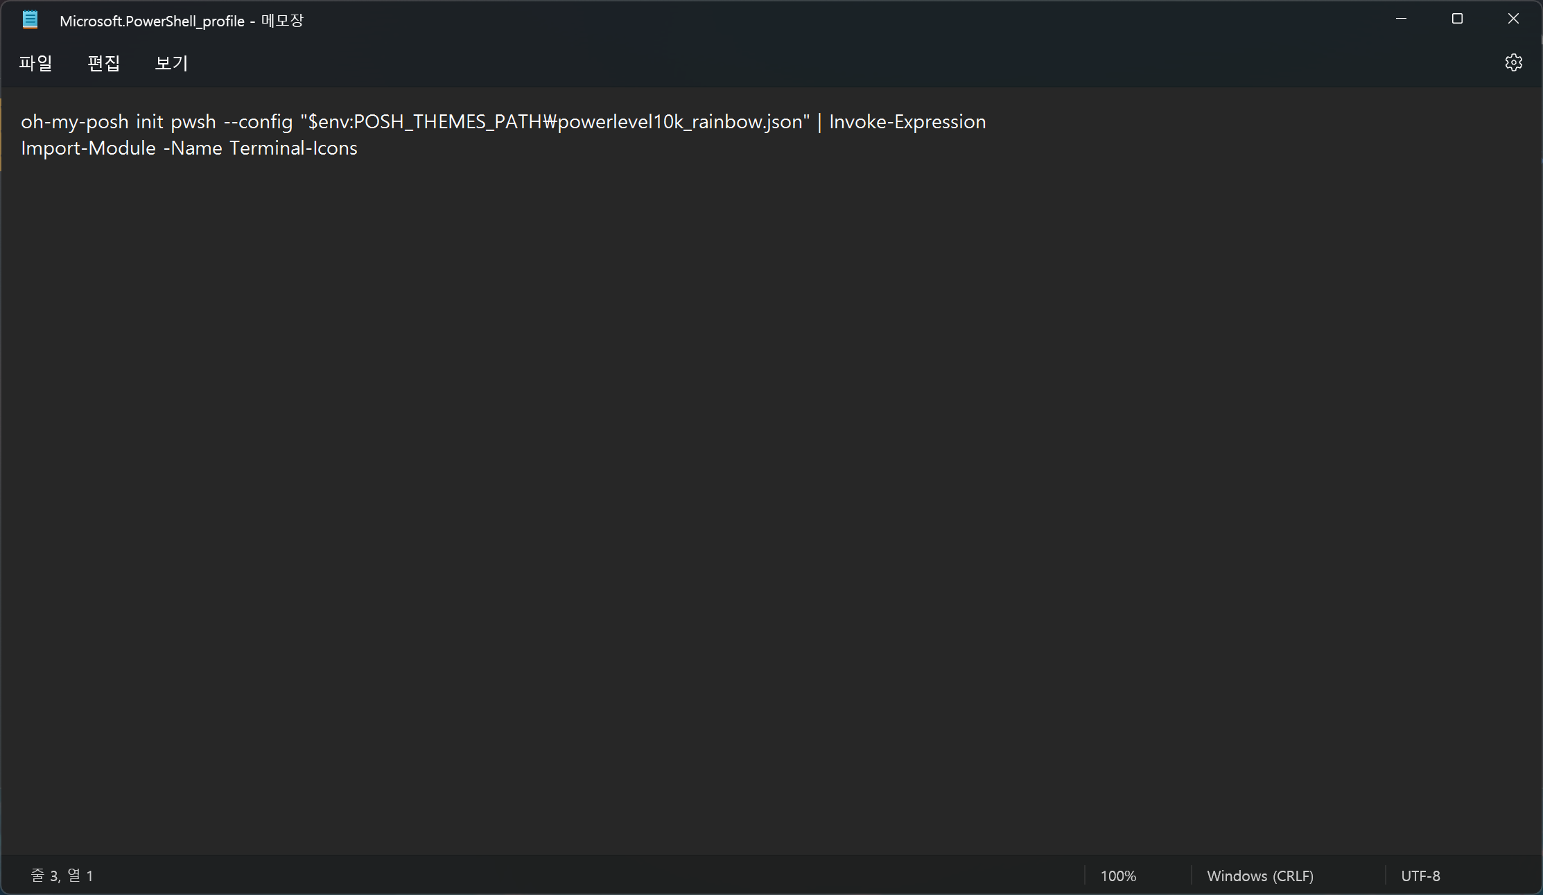Viewport: 1543px width, 895px height.
Task: Open Notepad settings via gear icon
Action: [x=1513, y=62]
